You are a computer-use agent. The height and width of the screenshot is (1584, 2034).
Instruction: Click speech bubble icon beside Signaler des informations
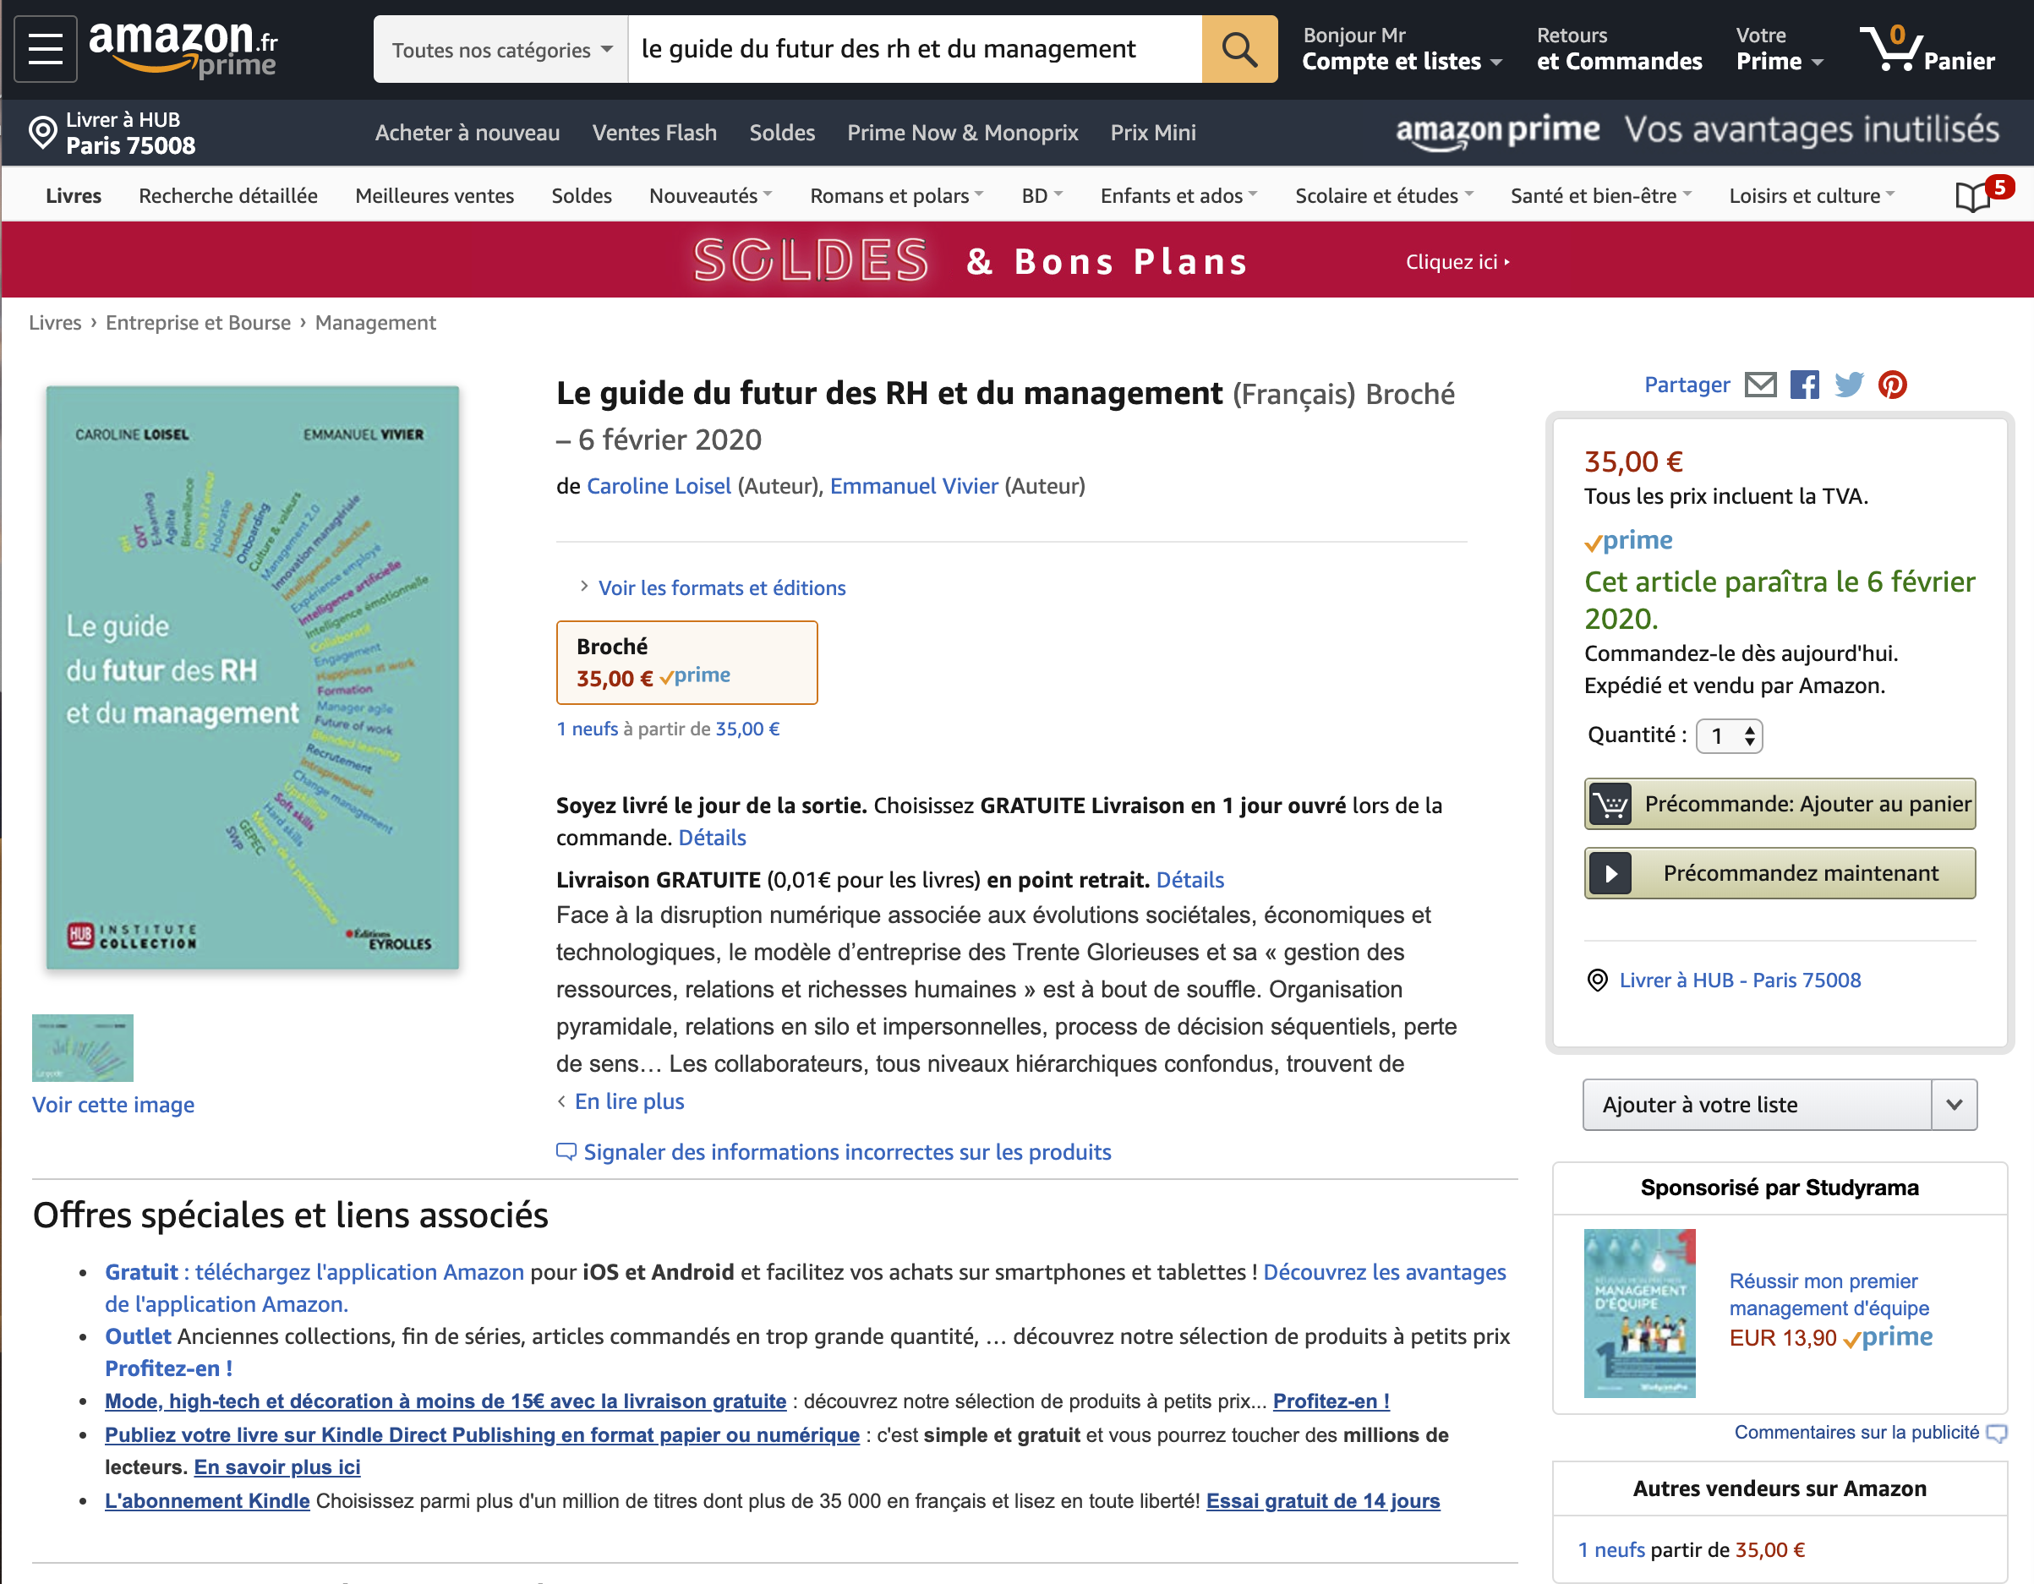pyautogui.click(x=566, y=1152)
